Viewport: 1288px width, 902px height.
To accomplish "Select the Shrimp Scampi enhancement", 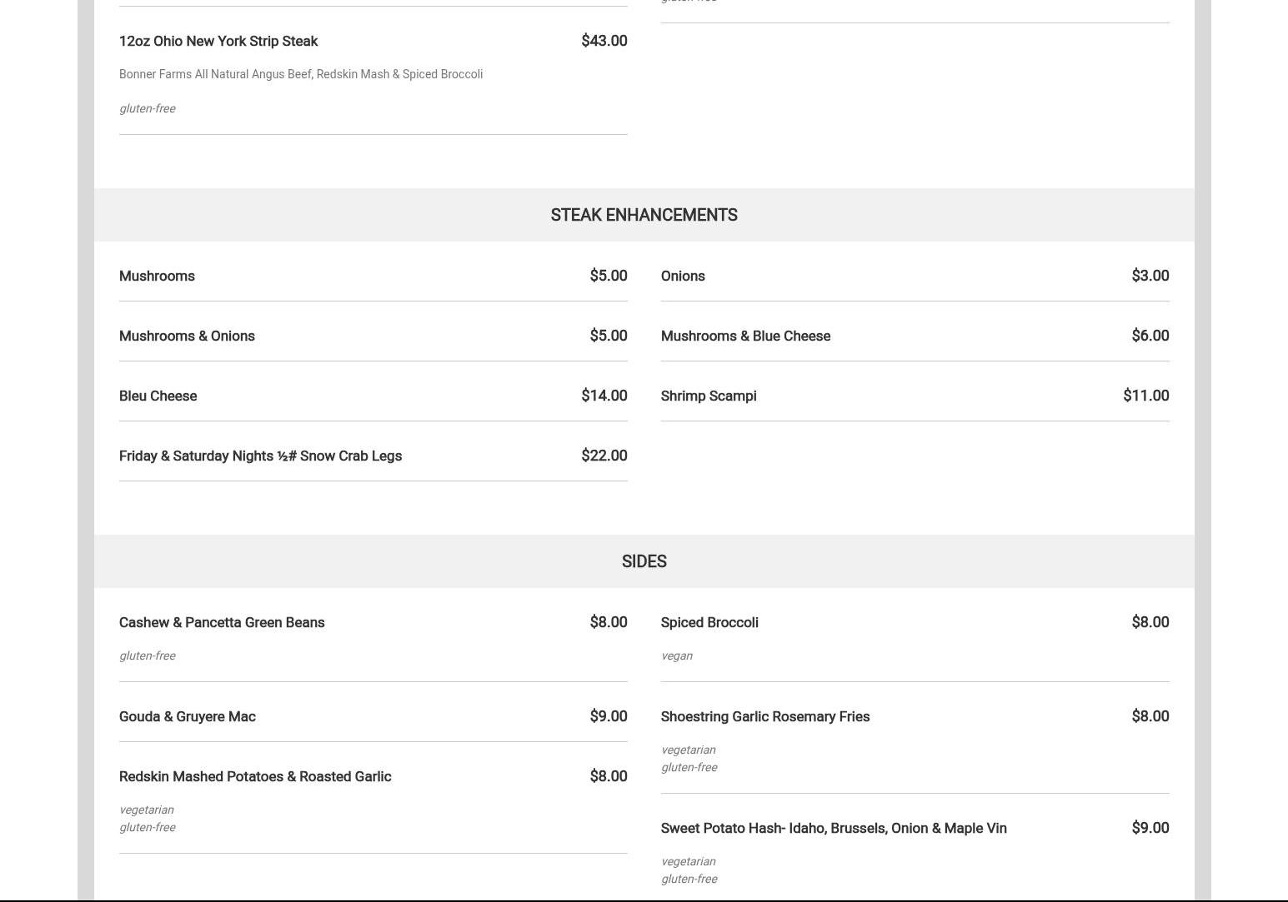I will [709, 396].
